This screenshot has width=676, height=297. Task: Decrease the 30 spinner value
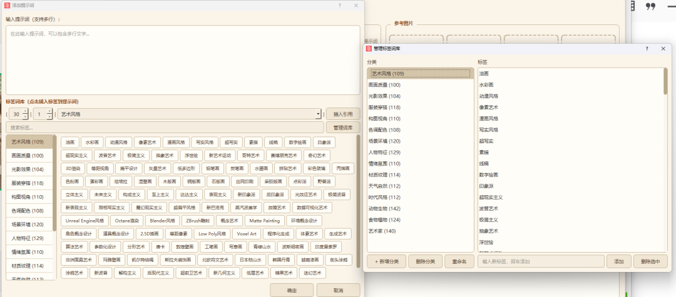[26, 117]
